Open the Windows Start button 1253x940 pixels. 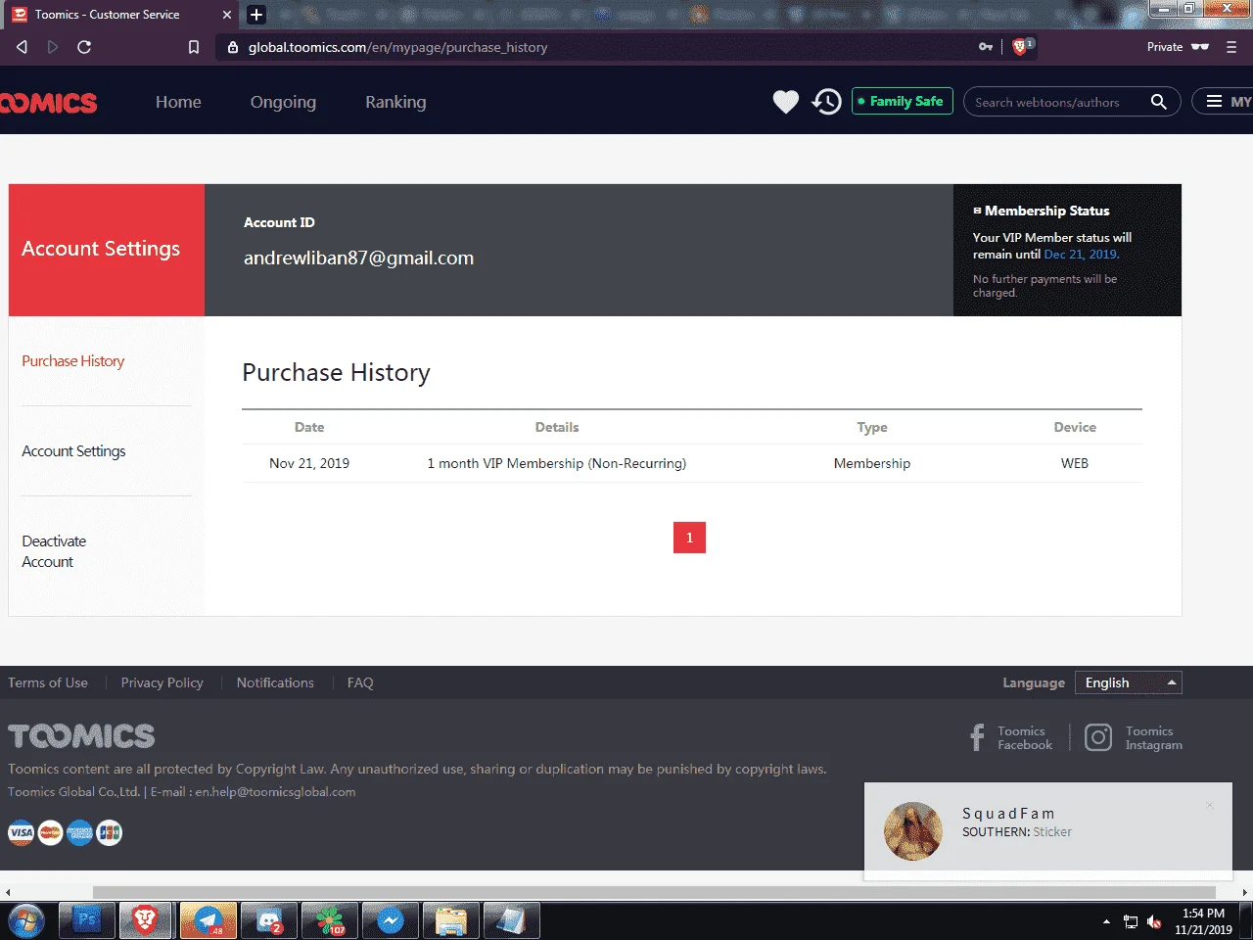(25, 921)
